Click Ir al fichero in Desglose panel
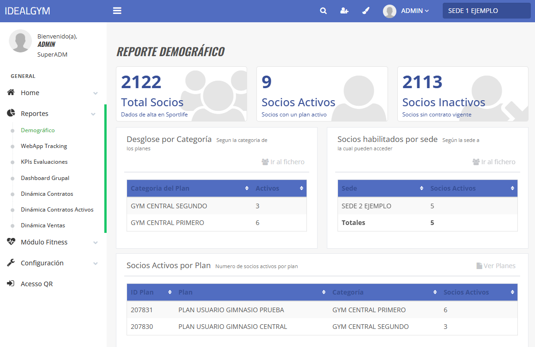 click(x=283, y=161)
